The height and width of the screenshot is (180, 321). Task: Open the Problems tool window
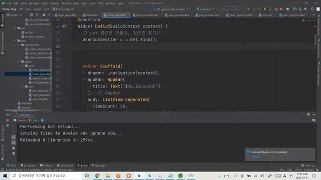(x=28, y=165)
